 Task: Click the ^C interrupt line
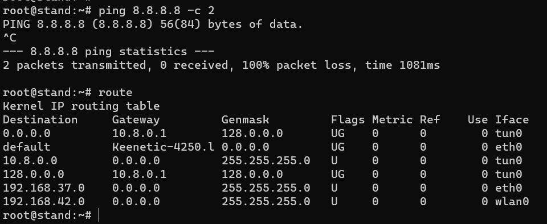coord(10,38)
